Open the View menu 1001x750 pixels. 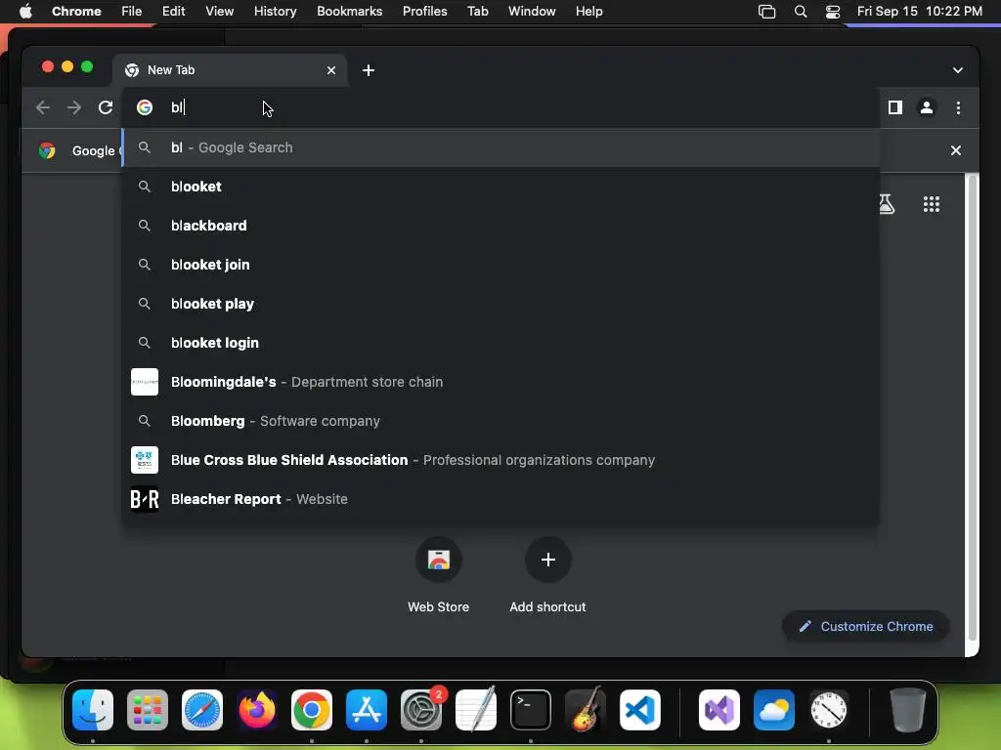220,12
